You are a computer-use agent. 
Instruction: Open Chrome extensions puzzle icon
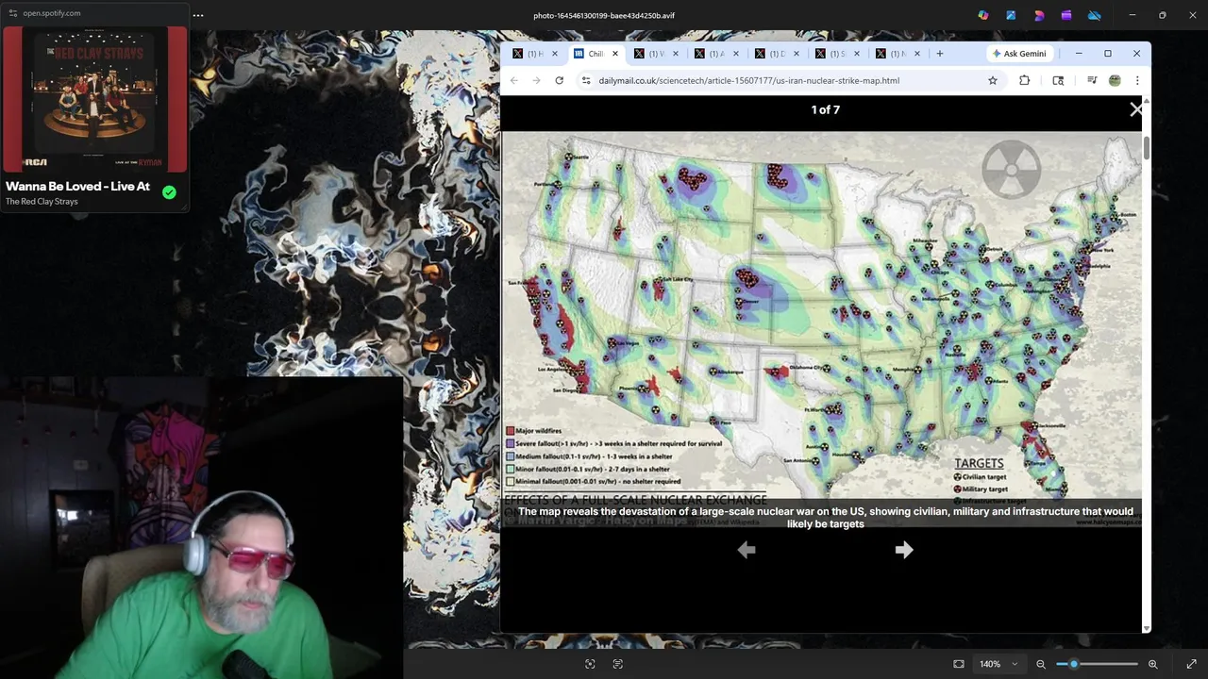pos(1024,80)
